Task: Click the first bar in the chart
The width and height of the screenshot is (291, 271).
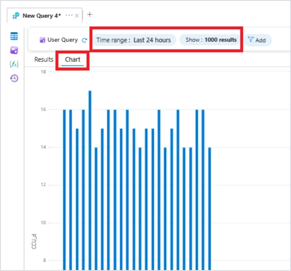Action: point(64,188)
